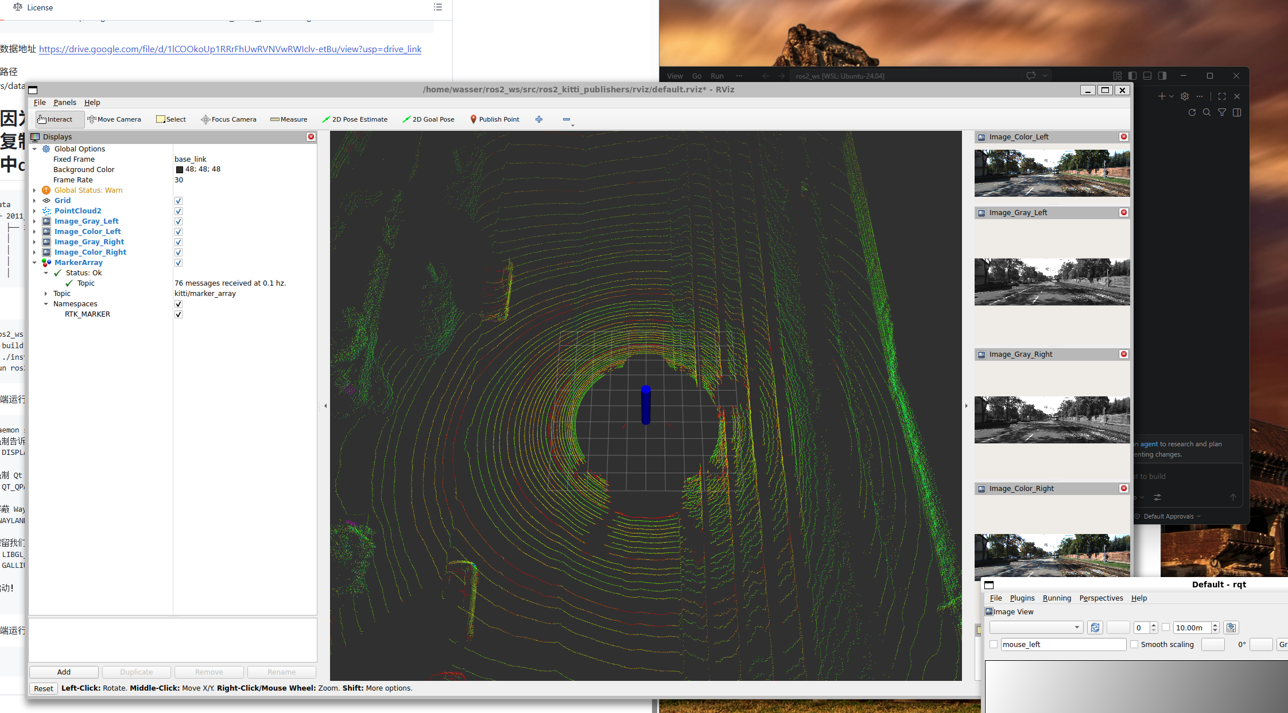Open the Google Drive dataset link
The height and width of the screenshot is (713, 1288).
click(230, 49)
